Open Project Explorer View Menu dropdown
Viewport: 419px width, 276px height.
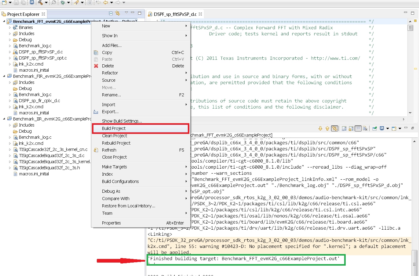point(126,13)
